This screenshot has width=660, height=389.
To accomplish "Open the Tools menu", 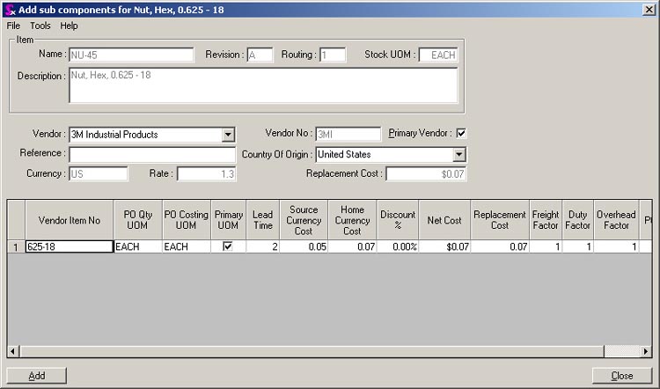I will 40,26.
